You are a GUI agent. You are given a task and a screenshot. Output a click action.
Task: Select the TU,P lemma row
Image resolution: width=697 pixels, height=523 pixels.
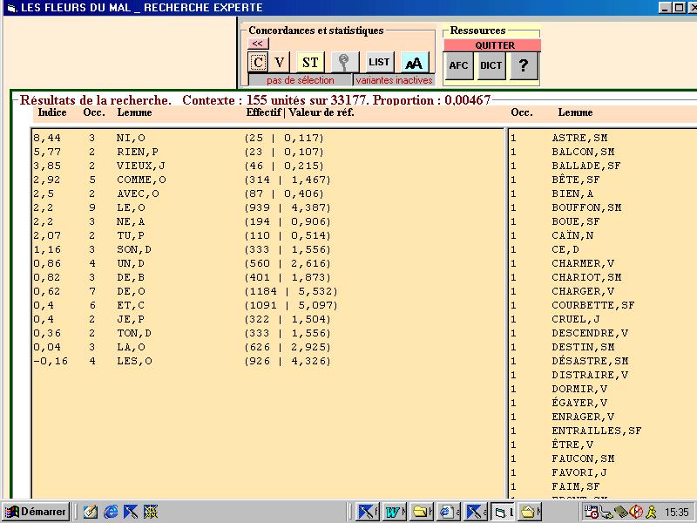[x=268, y=235]
